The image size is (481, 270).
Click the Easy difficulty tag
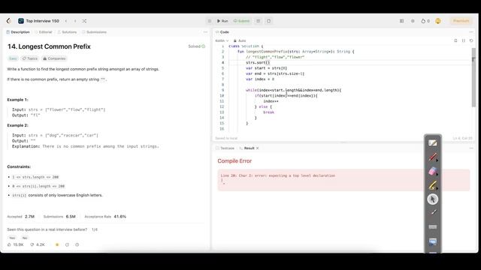(13, 58)
